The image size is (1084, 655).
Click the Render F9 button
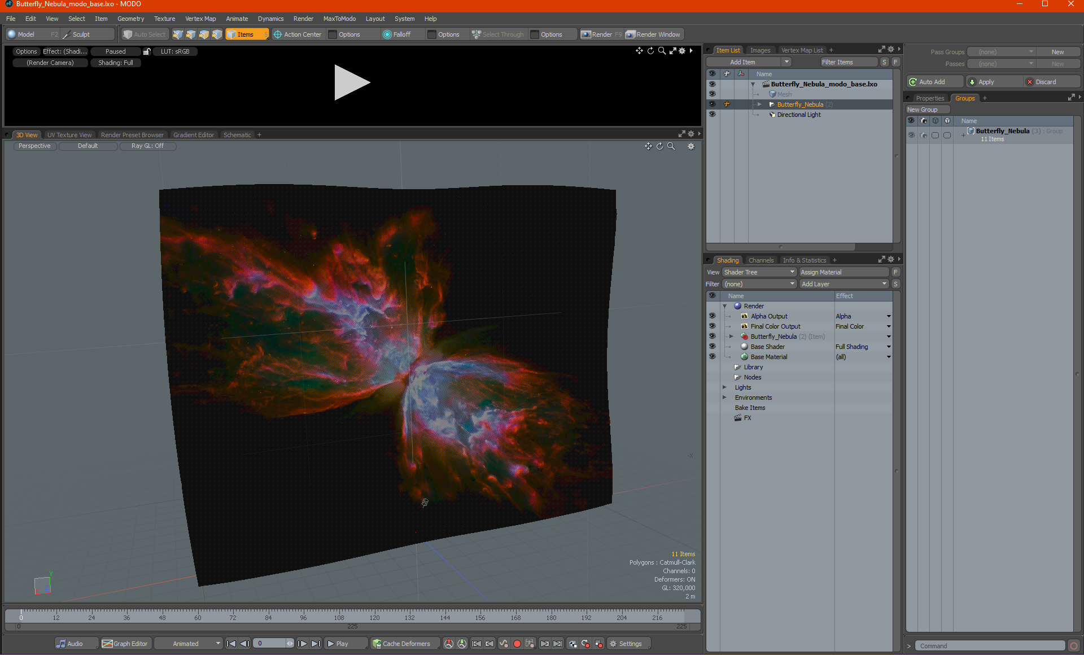point(601,34)
